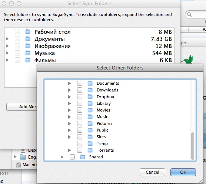206x184 pixels.
Task: Click the Eng folder icon in background list
Action: (23, 157)
